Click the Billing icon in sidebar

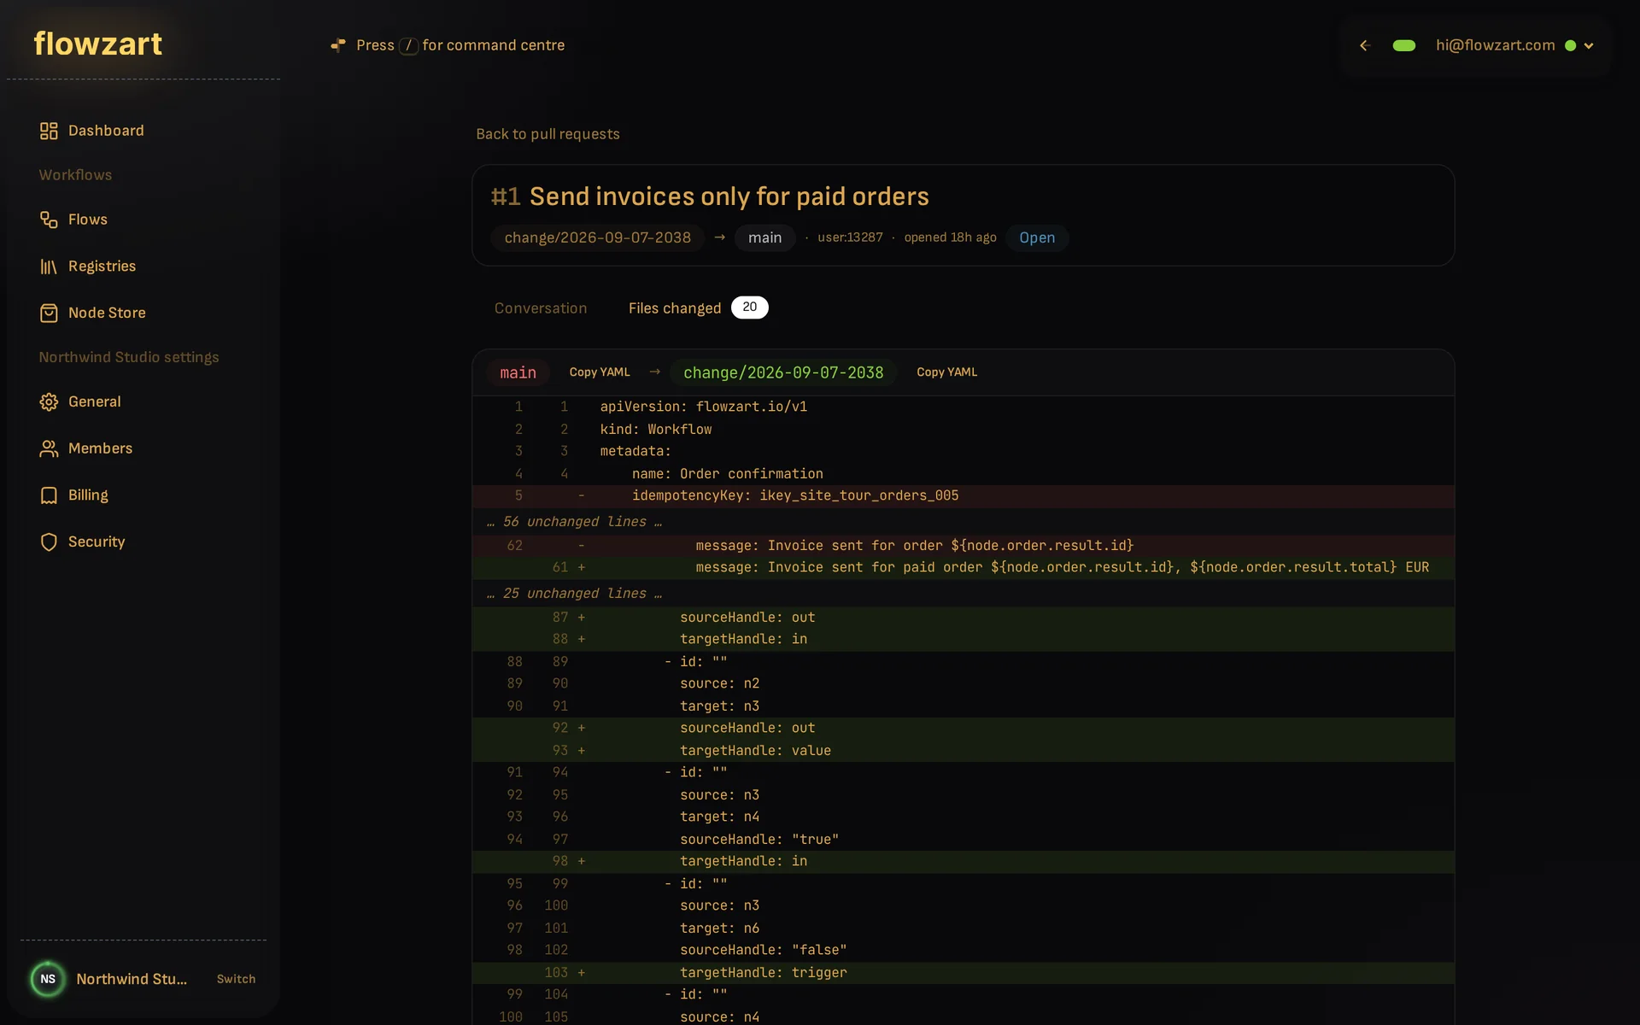(x=49, y=495)
